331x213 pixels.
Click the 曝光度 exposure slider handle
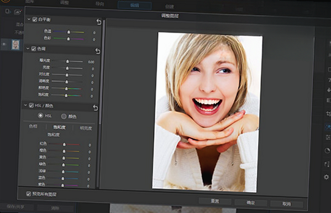(x=67, y=61)
